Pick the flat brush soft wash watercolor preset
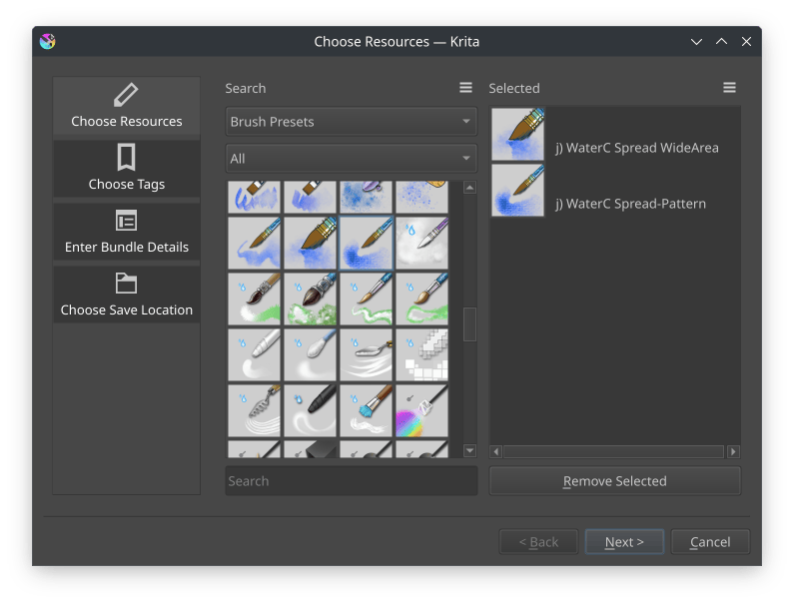Image resolution: width=794 pixels, height=604 pixels. pos(310,197)
